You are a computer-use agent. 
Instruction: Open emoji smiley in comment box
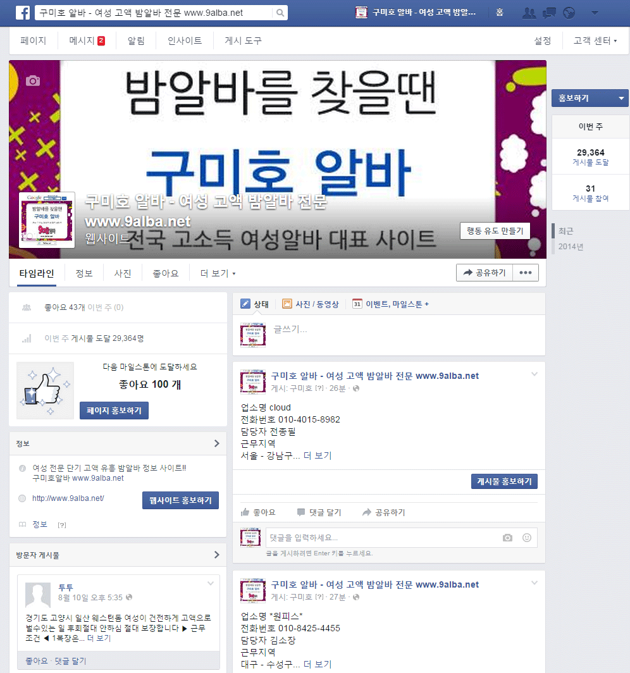click(527, 538)
